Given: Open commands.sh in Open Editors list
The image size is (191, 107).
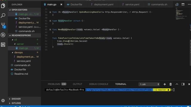Looking at the screenshot, I should point(24,31).
